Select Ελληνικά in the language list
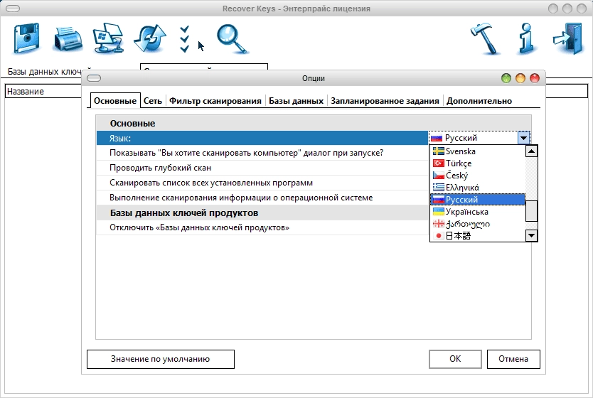The height and width of the screenshot is (398, 593). tap(478, 188)
